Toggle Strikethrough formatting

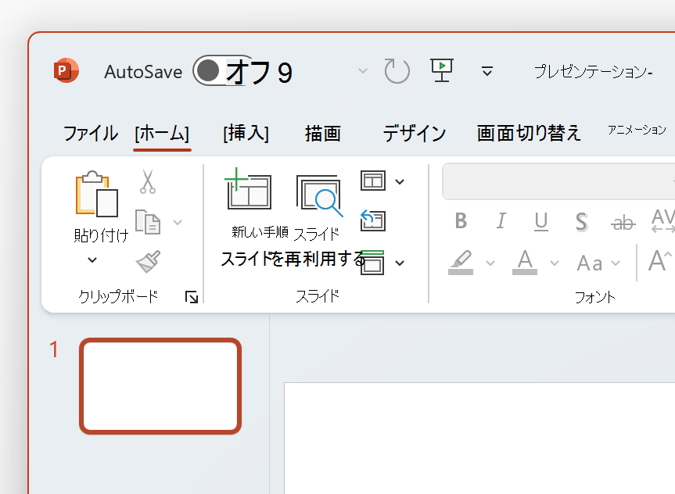coord(623,223)
